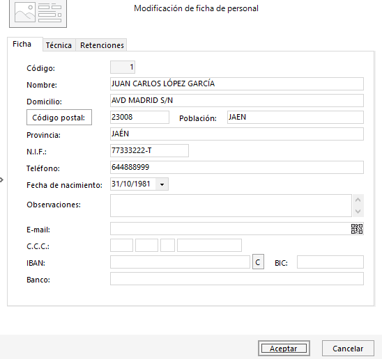Click the Cancelar button

click(348, 349)
